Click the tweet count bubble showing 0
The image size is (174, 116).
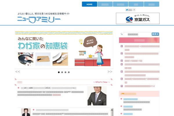click(x=134, y=10)
